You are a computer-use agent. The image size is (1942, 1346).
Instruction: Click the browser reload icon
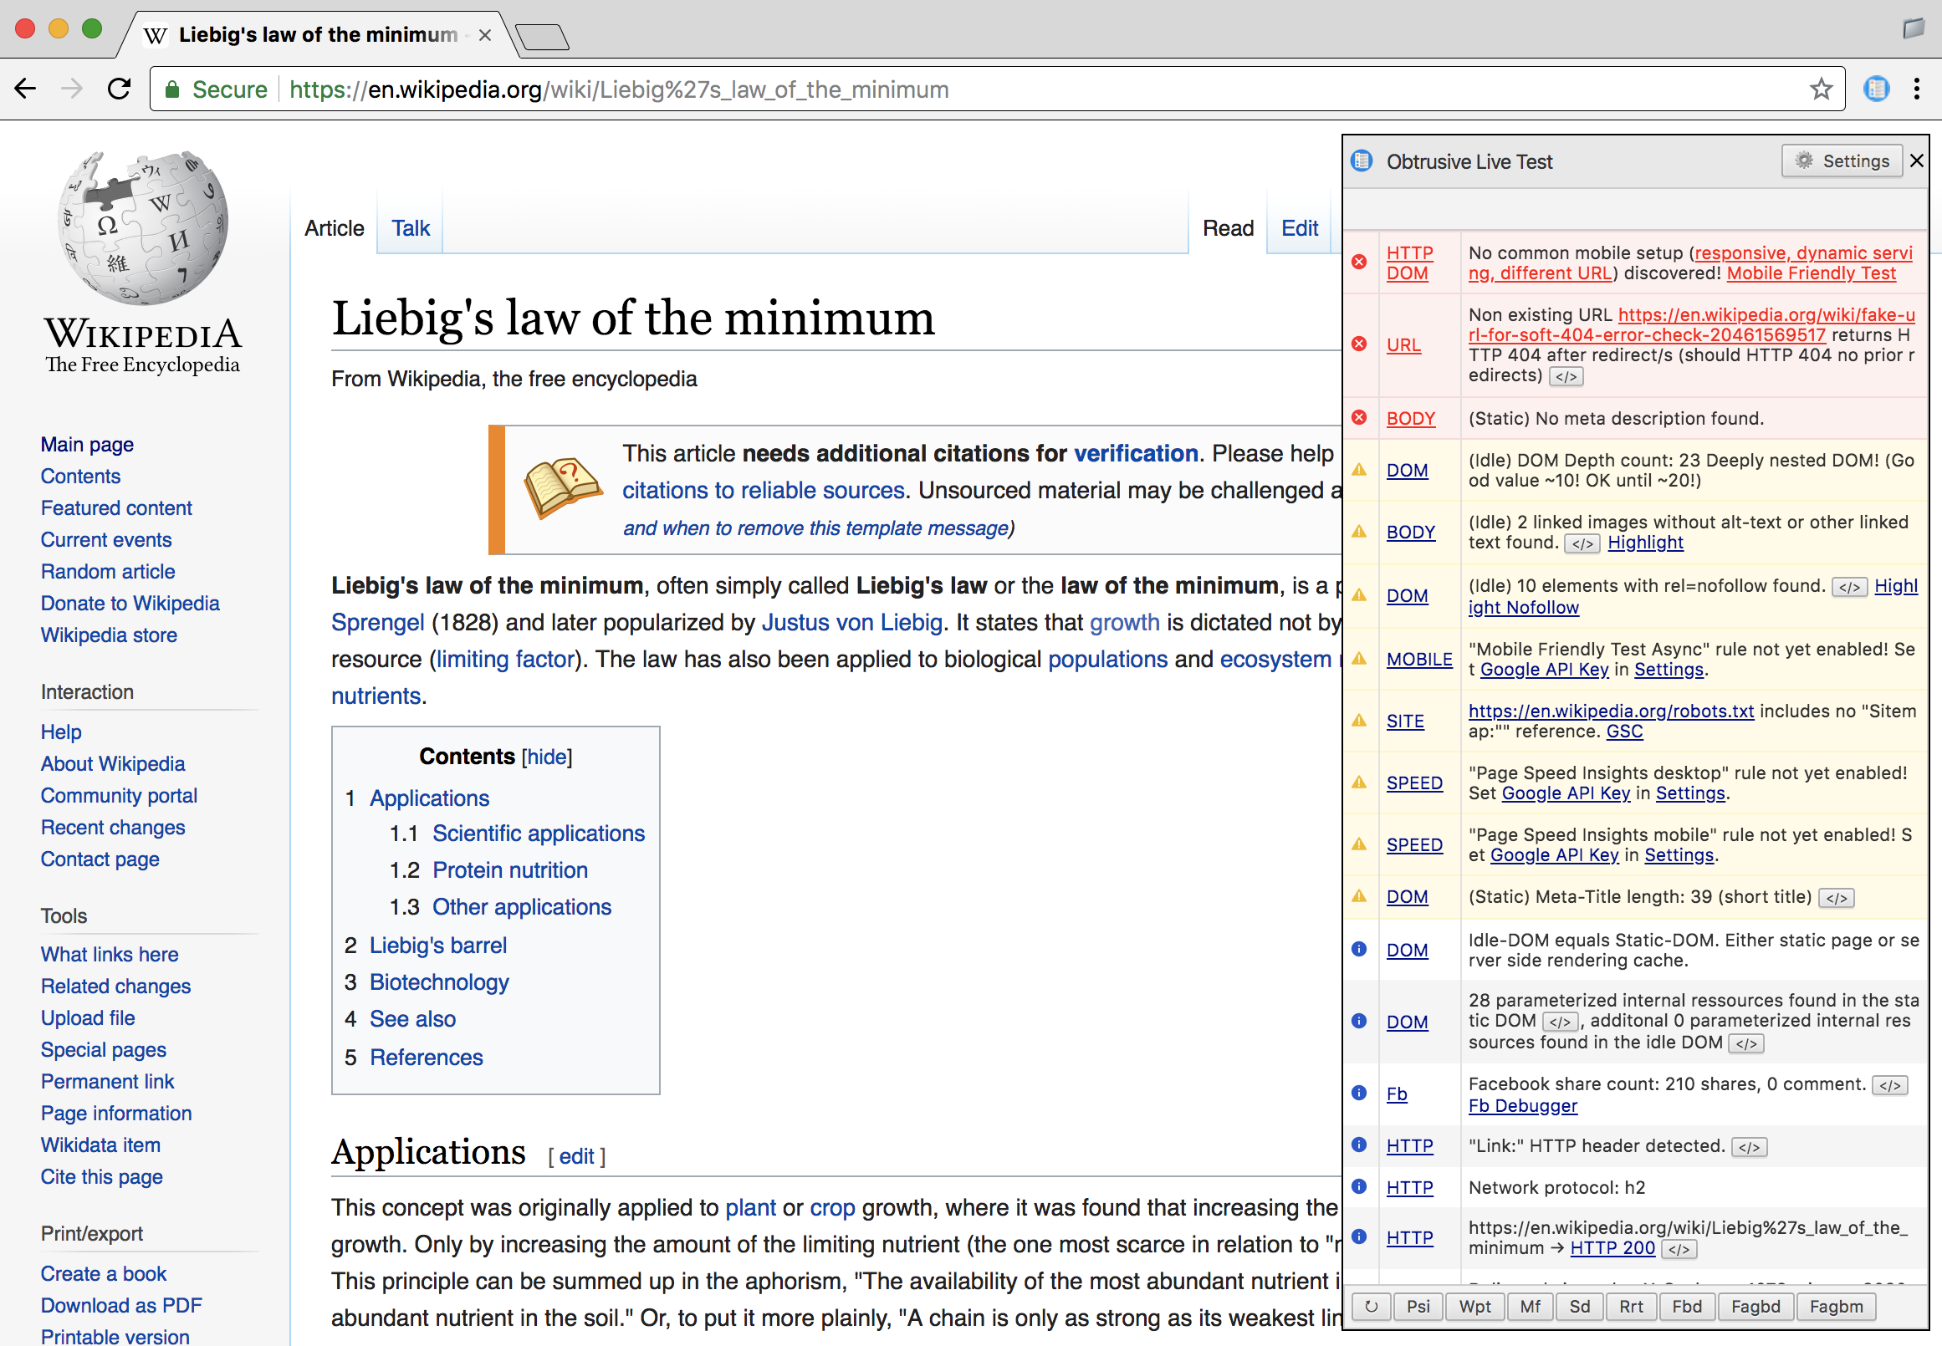point(119,89)
